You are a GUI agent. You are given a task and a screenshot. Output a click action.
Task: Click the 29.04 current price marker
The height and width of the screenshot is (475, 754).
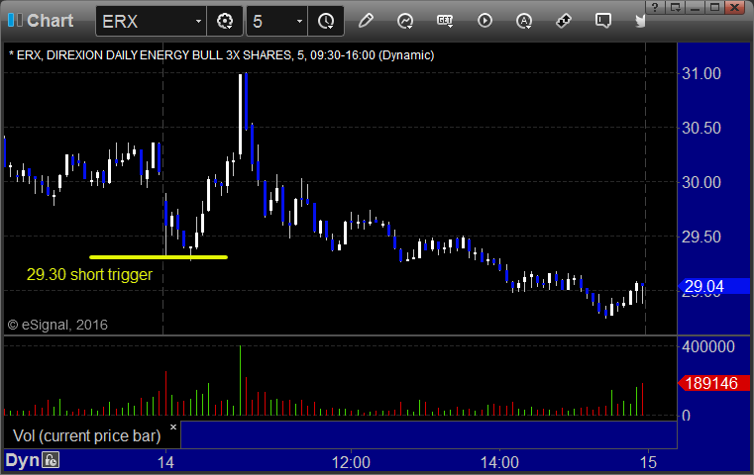click(x=713, y=286)
